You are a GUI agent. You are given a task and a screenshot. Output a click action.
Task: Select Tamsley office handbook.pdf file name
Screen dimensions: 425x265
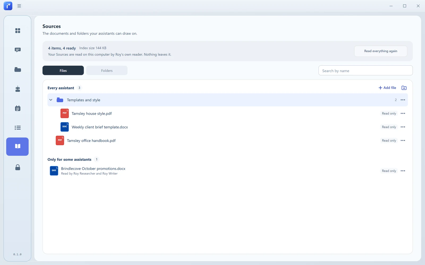91,140
